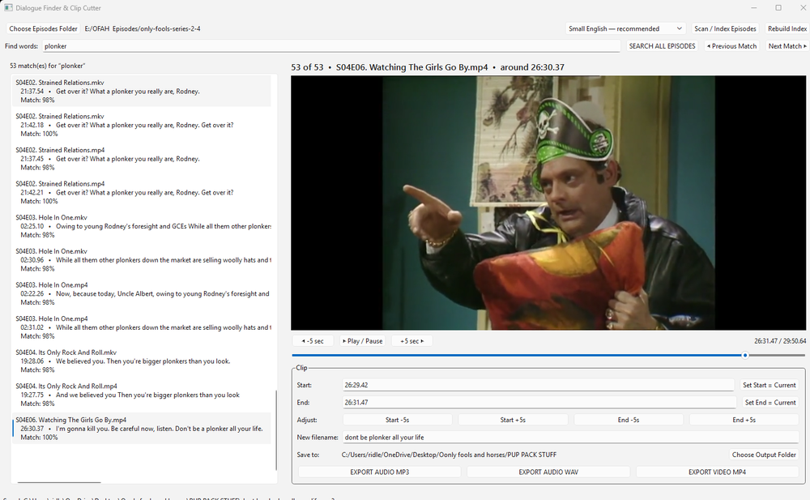Click the episodes folder path text
Screen dimensions: 810x500
pos(143,28)
